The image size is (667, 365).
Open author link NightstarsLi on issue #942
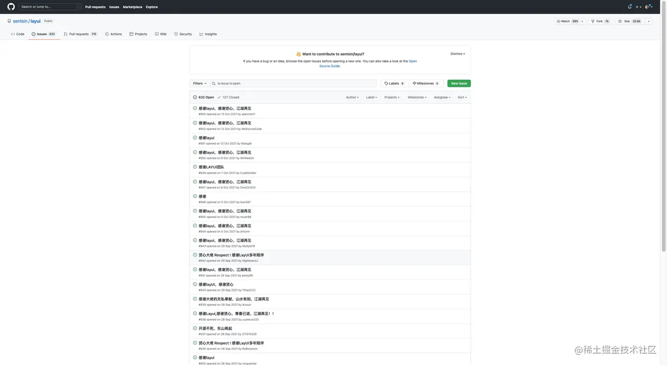click(250, 261)
